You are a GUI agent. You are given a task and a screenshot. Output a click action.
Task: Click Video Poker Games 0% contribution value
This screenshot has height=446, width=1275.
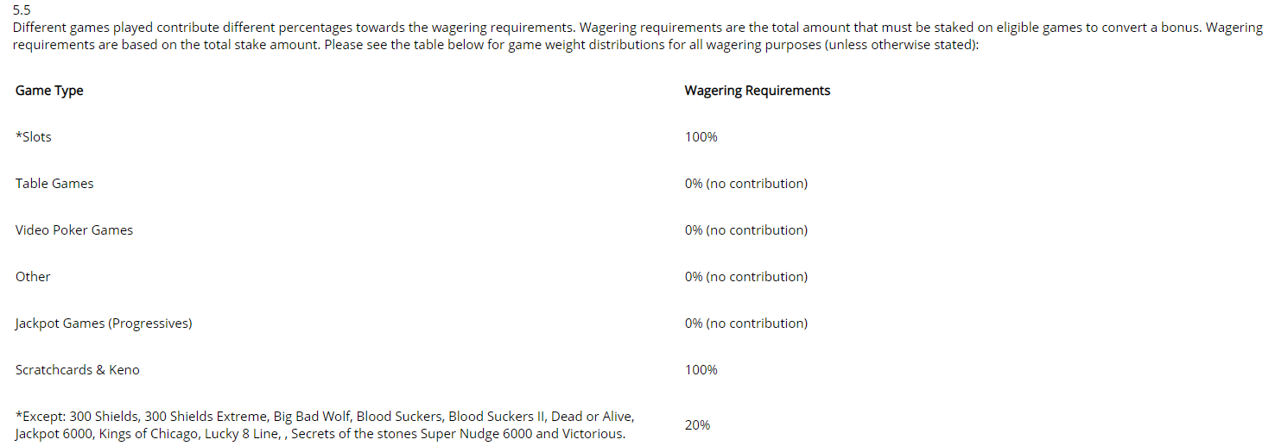[x=746, y=230]
